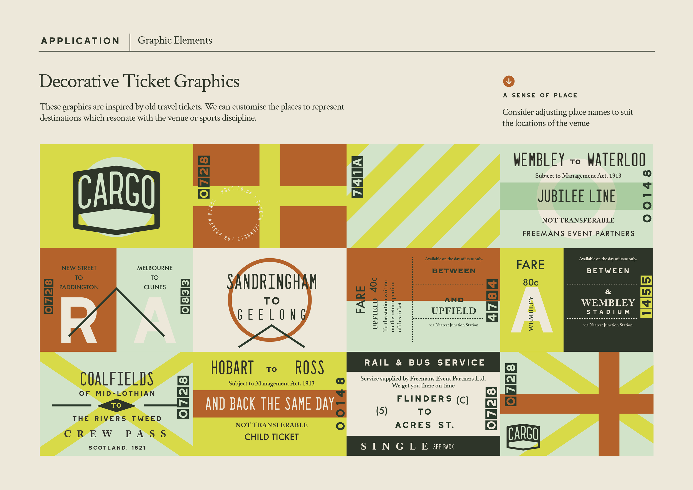Click the 0728 number beside New Street
693x490 pixels.
49,296
